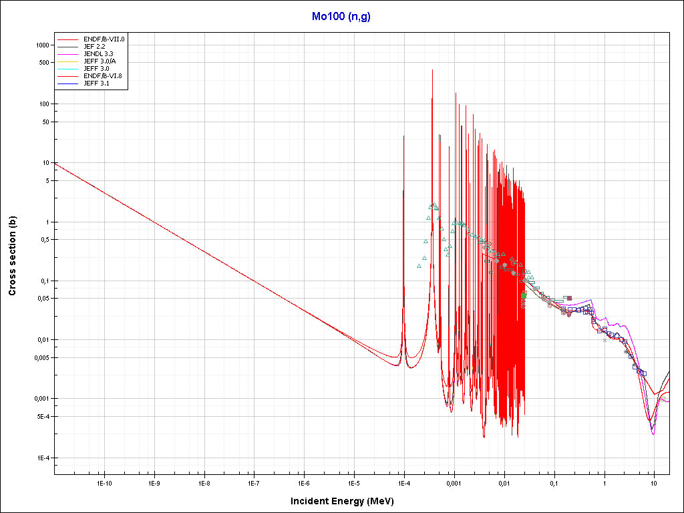The height and width of the screenshot is (513, 684).
Task: Click the JEFF 3.0 legend label
Action: pos(96,69)
